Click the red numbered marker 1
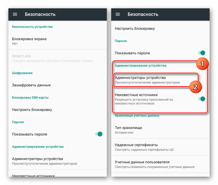The image size is (218, 185). click(x=202, y=63)
